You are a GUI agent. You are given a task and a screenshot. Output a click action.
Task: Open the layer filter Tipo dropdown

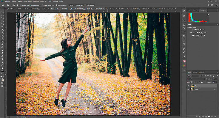(193, 76)
